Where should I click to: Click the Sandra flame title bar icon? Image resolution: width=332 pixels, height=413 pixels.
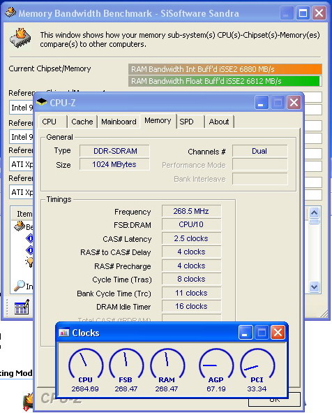tap(10, 12)
